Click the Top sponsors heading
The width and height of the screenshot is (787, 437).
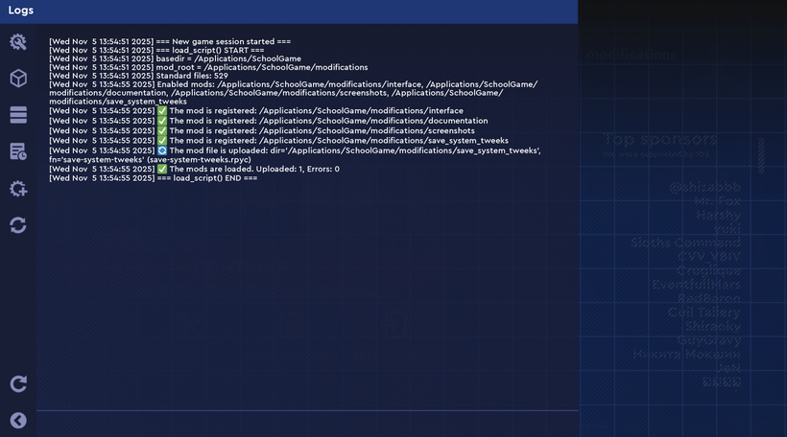coord(659,140)
